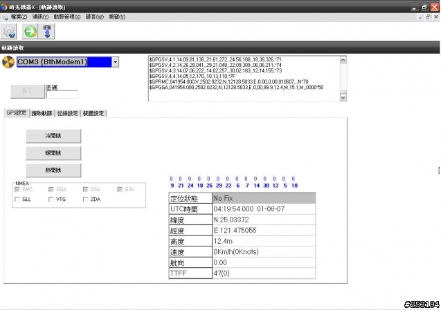The width and height of the screenshot is (443, 310).
Task: Switch to the 記錄設定 tab
Action: point(68,113)
